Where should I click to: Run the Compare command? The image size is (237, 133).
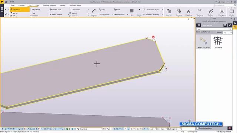(73, 16)
